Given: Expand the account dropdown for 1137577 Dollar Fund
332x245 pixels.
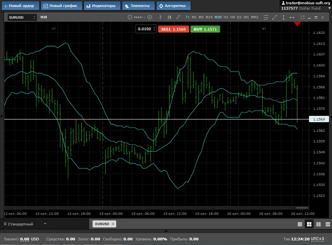Looking at the screenshot, I should (x=329, y=8).
